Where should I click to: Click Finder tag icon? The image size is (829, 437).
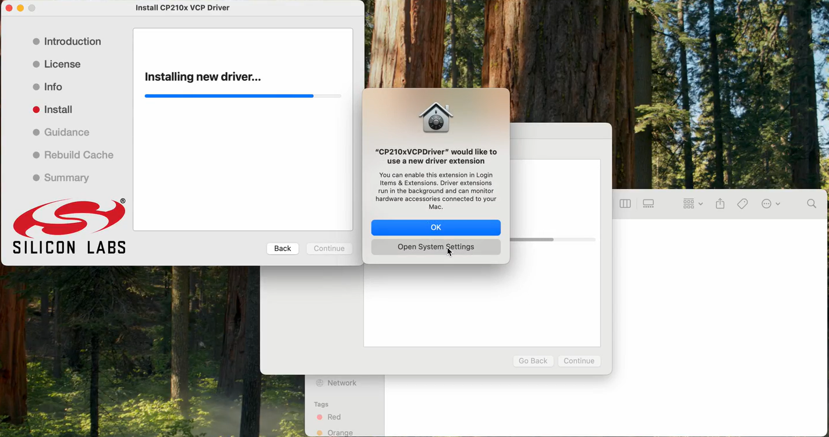click(742, 204)
